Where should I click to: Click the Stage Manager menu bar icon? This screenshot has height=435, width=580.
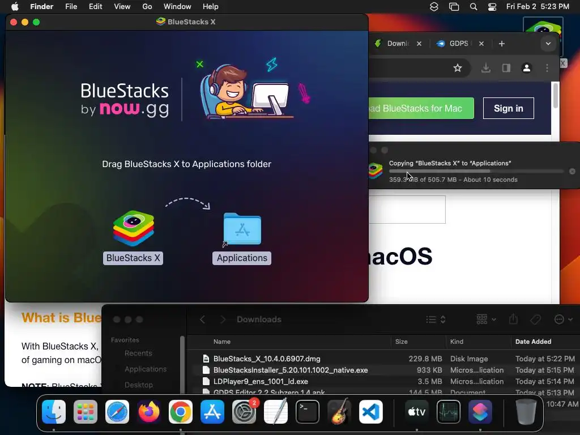click(454, 7)
